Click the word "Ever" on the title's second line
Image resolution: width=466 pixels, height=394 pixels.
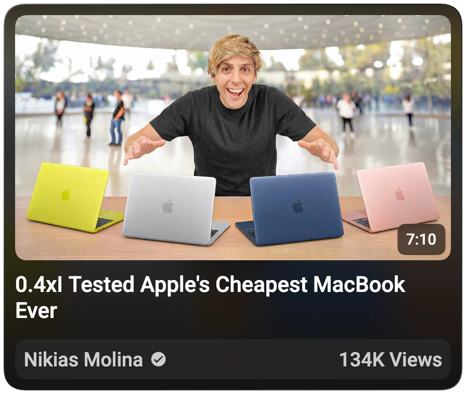click(36, 310)
